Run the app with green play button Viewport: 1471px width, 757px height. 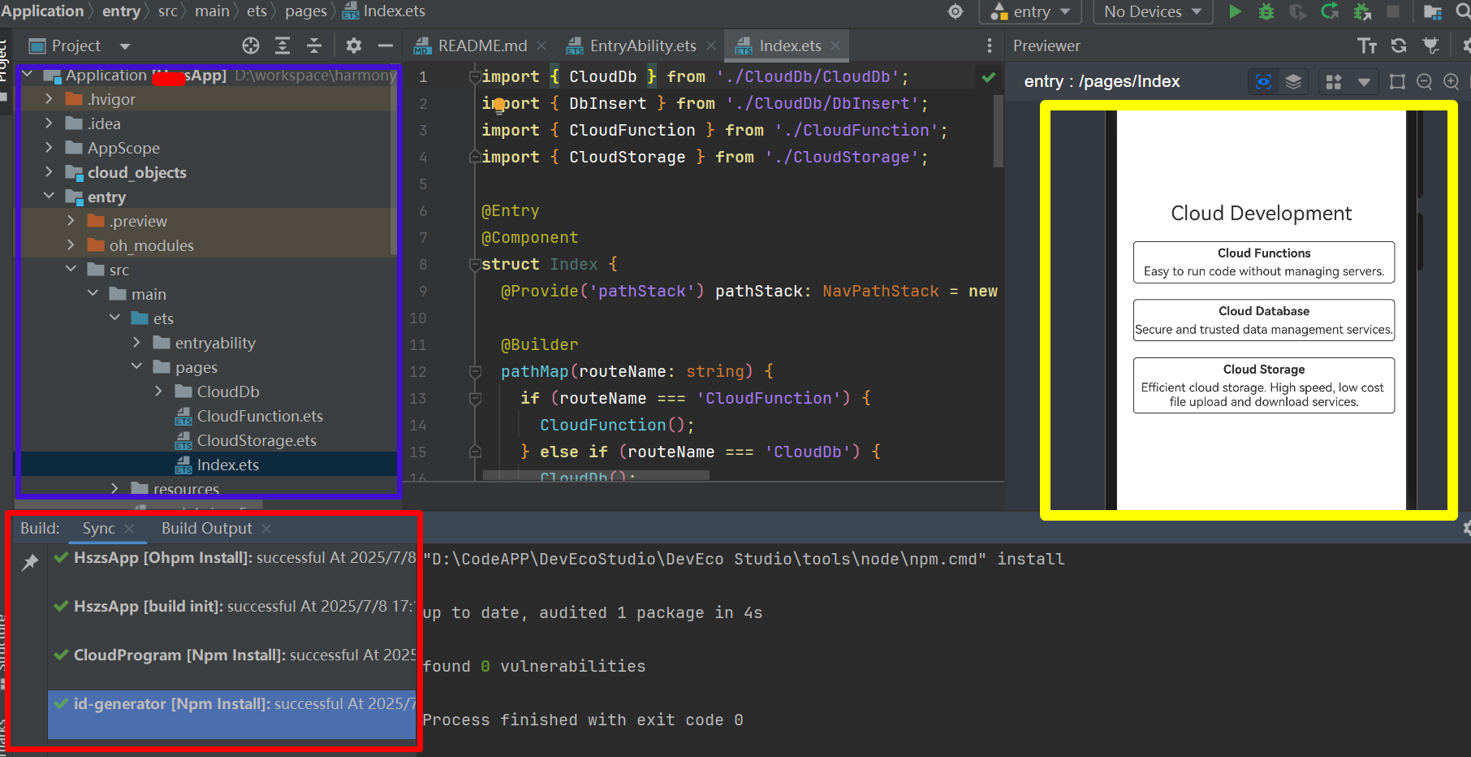click(1235, 11)
